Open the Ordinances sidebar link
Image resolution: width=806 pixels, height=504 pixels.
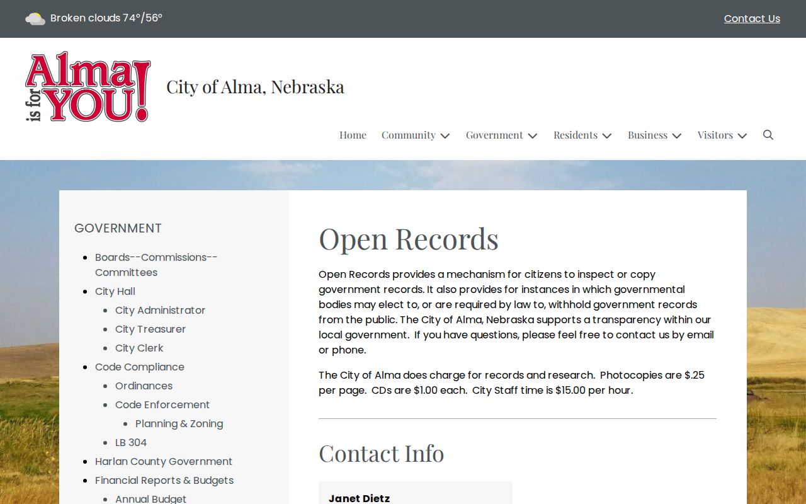(144, 386)
